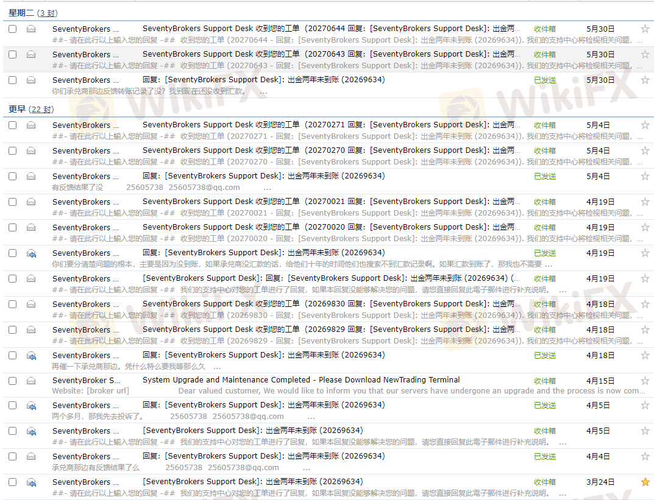Star the ticket 20269830 email
This screenshot has height=500, width=654.
coord(645,304)
